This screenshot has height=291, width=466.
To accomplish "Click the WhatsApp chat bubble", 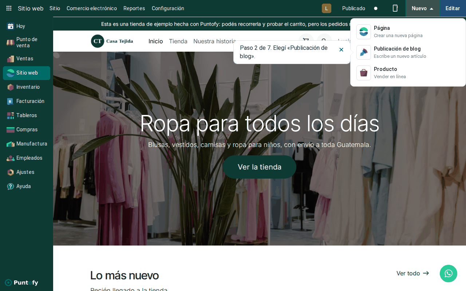I will point(449,274).
